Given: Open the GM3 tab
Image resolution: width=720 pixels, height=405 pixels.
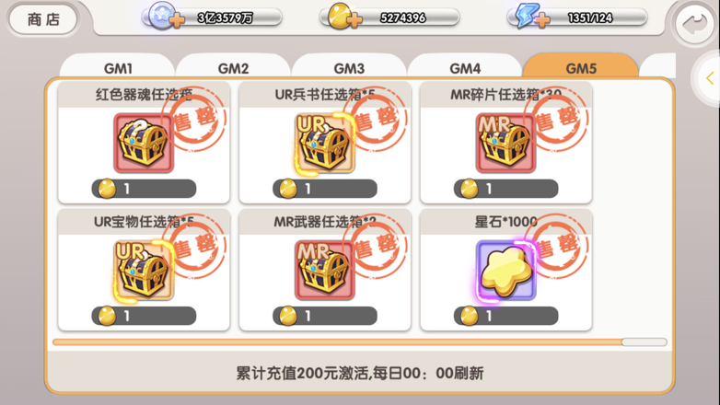Looking at the screenshot, I should (349, 67).
